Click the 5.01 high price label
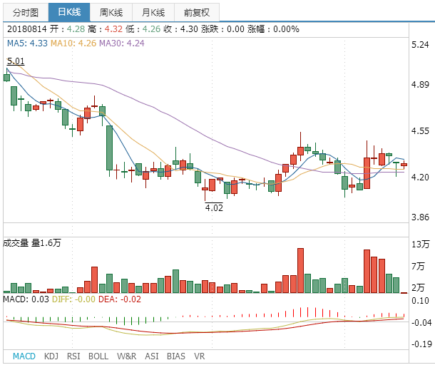This screenshot has width=435, height=365. click(16, 61)
